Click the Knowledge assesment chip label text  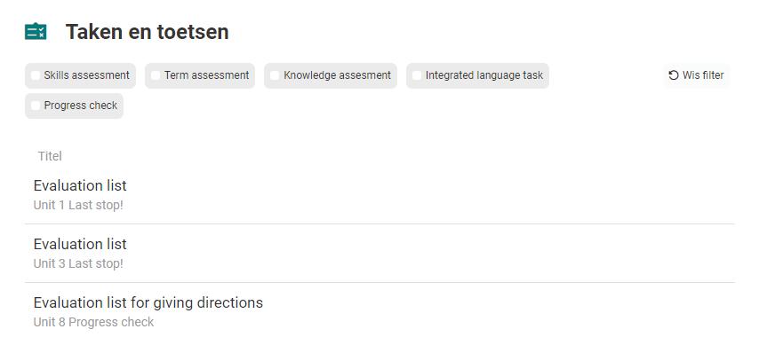point(338,75)
